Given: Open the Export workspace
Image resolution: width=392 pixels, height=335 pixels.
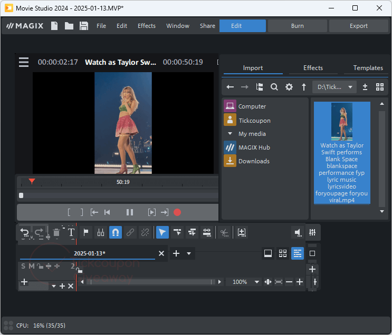Looking at the screenshot, I should point(359,26).
